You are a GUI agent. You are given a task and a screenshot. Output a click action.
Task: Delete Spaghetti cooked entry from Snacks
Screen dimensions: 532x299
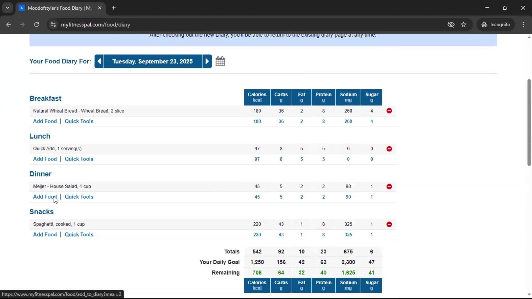[389, 224]
